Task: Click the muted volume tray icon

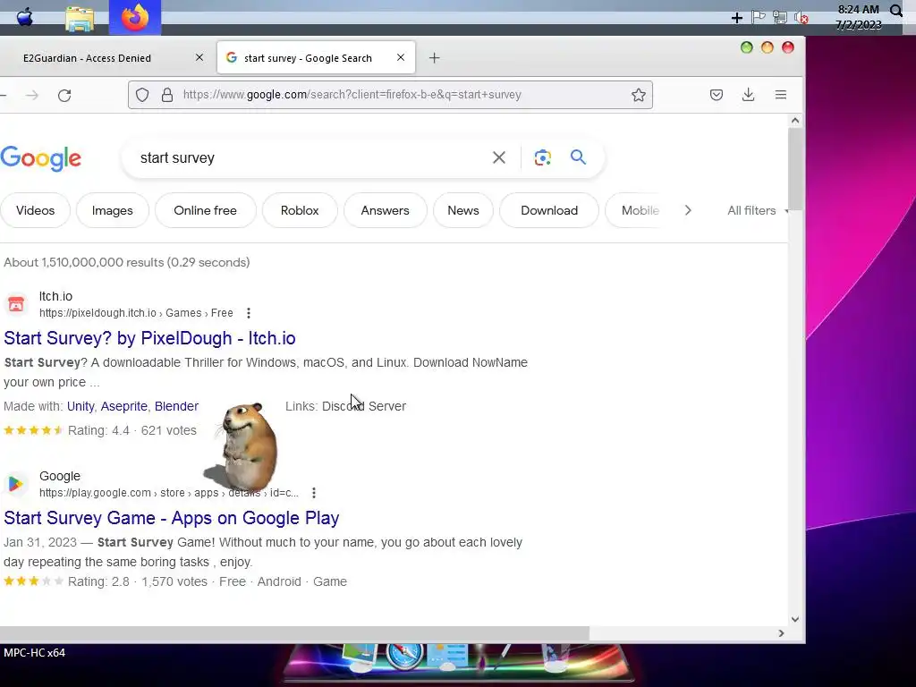Action: click(x=801, y=18)
